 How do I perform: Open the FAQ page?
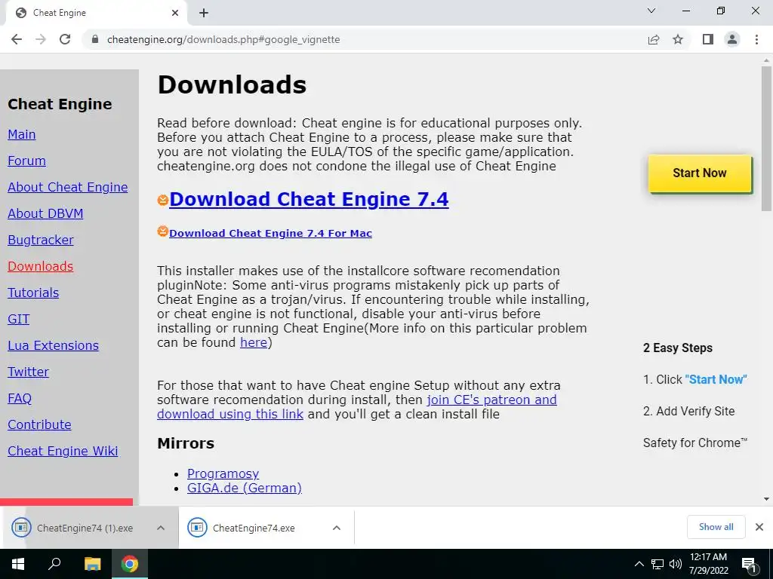pyautogui.click(x=20, y=398)
